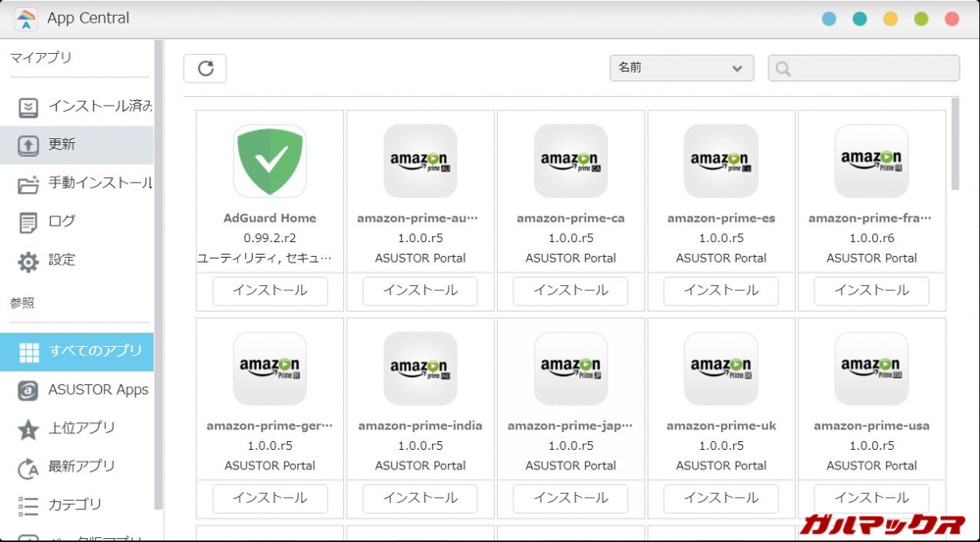Open the カテゴリ sidebar item
This screenshot has height=542, width=980.
pyautogui.click(x=76, y=505)
